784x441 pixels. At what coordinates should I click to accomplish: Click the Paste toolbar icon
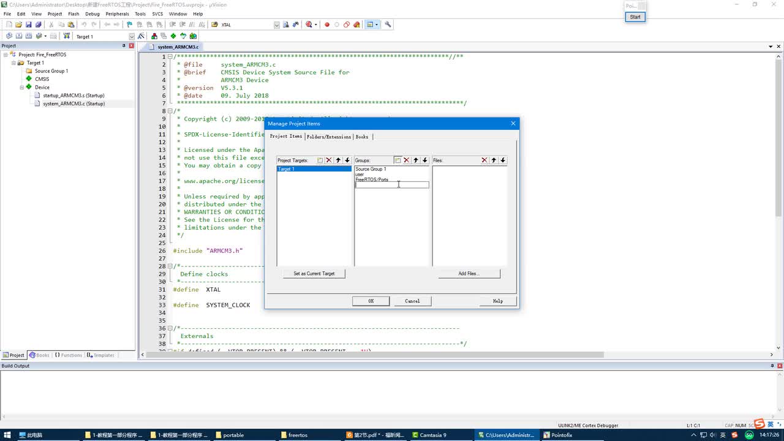pyautogui.click(x=71, y=24)
